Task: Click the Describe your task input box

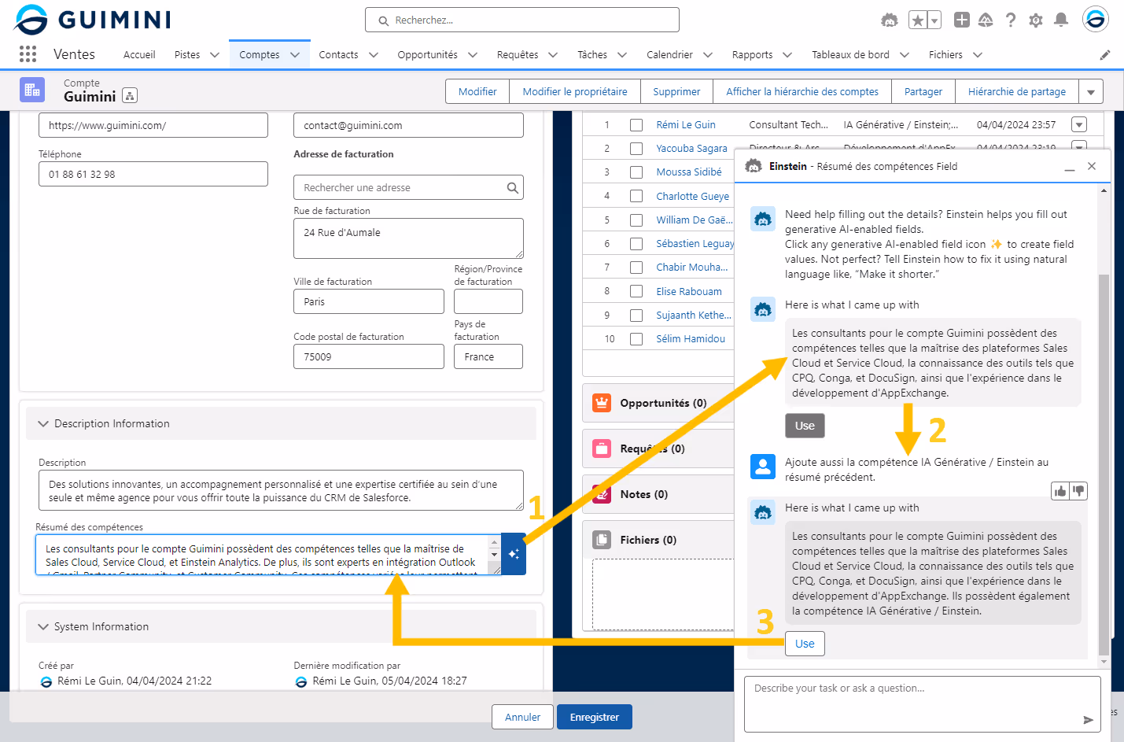Action: coord(922,704)
